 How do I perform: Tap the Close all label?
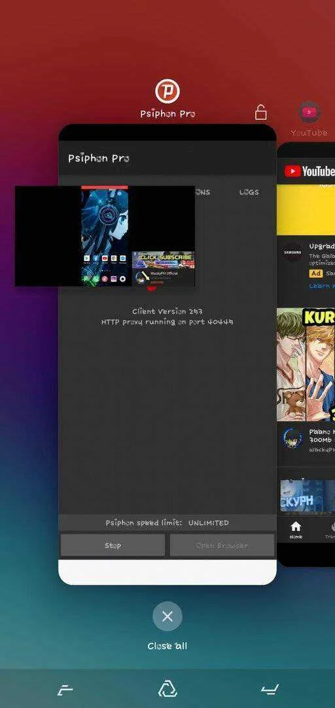(167, 646)
